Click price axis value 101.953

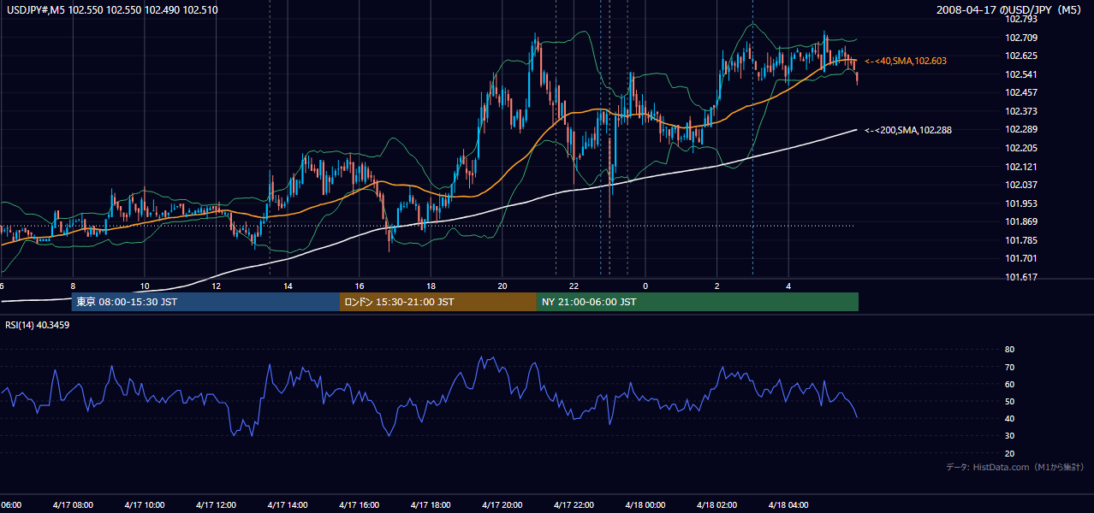tap(1021, 203)
